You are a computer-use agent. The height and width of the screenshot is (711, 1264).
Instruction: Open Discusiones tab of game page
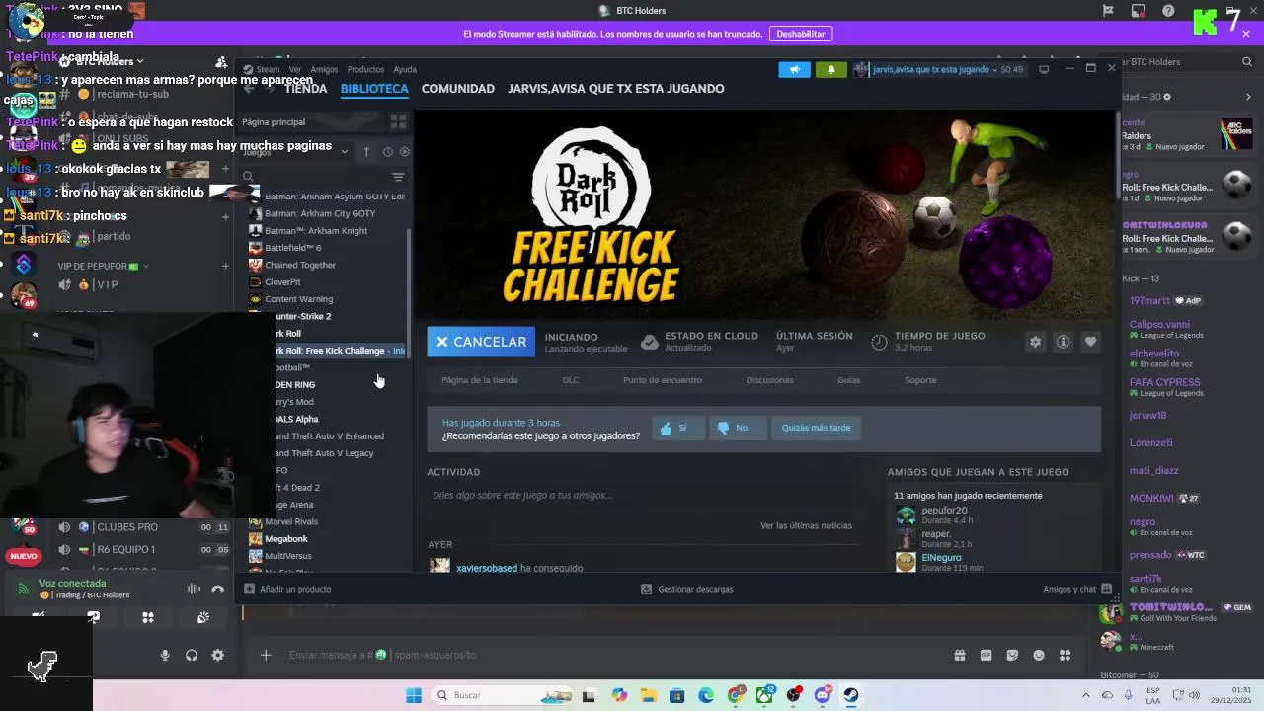769,380
